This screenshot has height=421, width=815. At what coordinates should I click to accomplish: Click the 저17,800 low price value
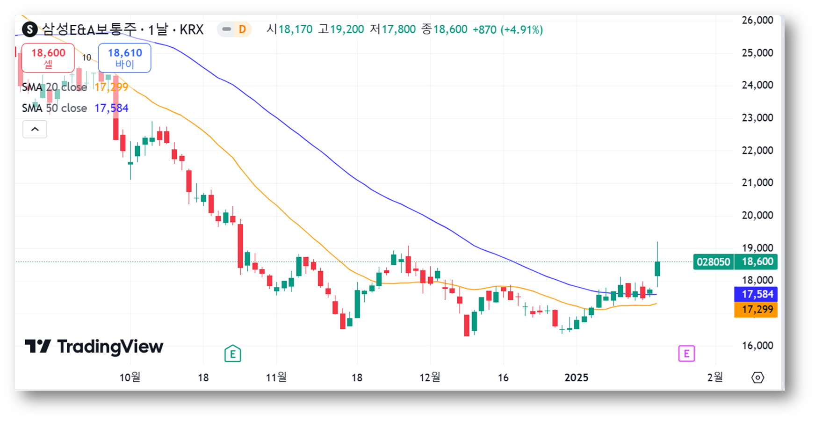(393, 29)
